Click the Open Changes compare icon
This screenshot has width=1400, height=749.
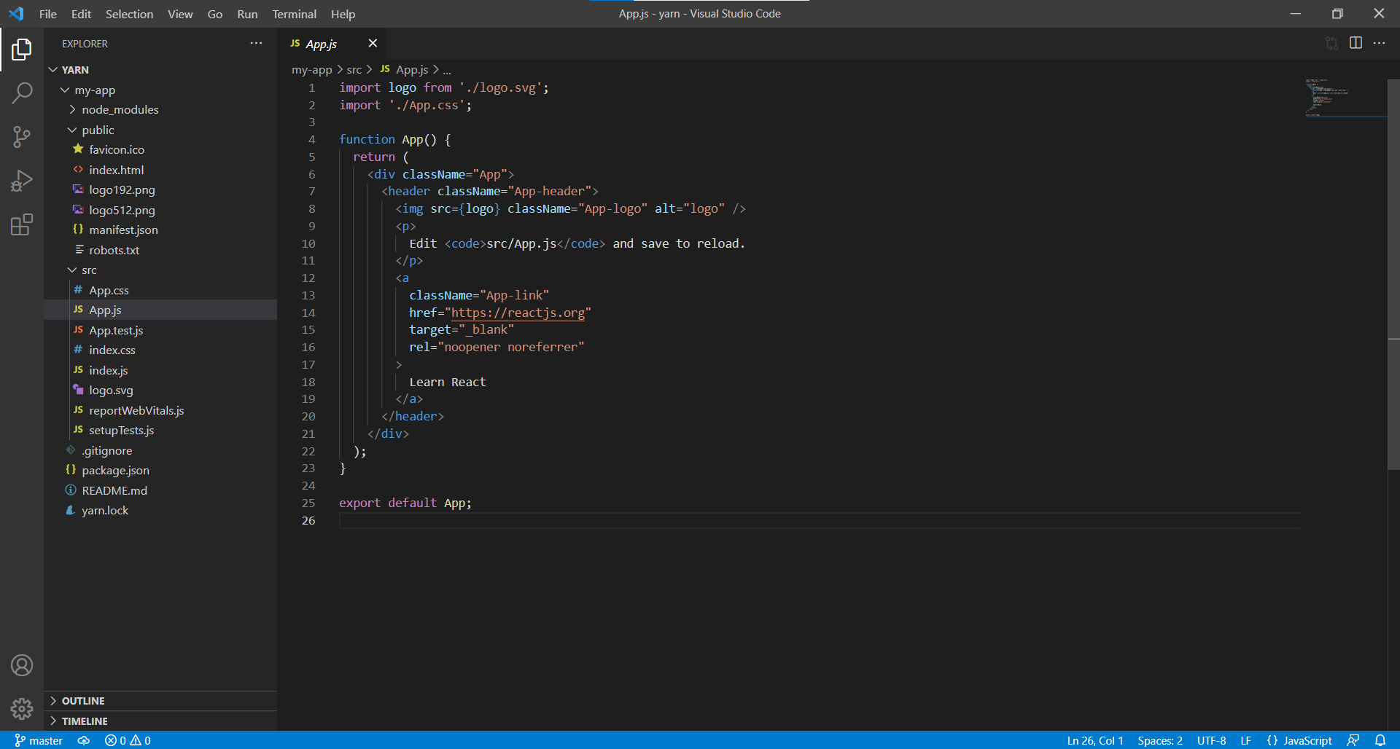[x=1331, y=43]
